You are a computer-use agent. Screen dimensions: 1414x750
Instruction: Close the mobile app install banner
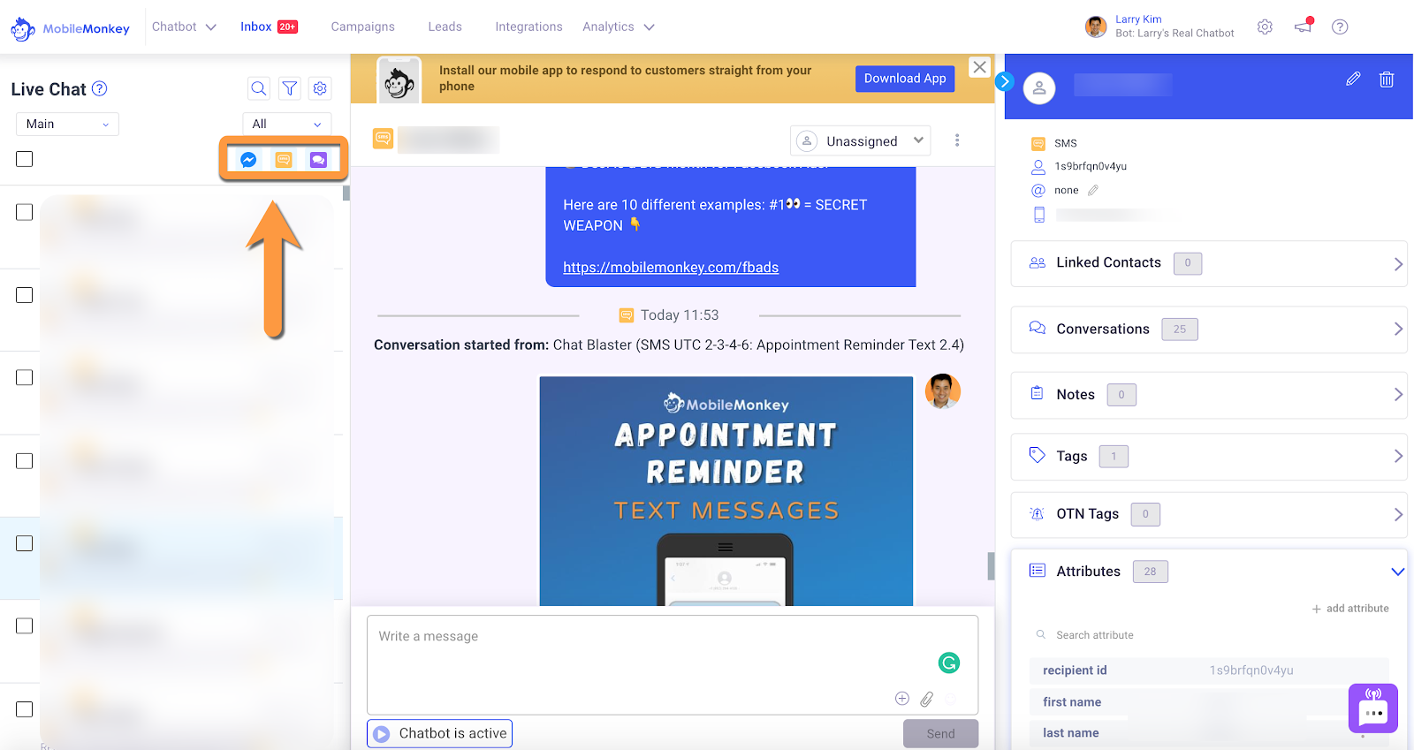click(979, 67)
